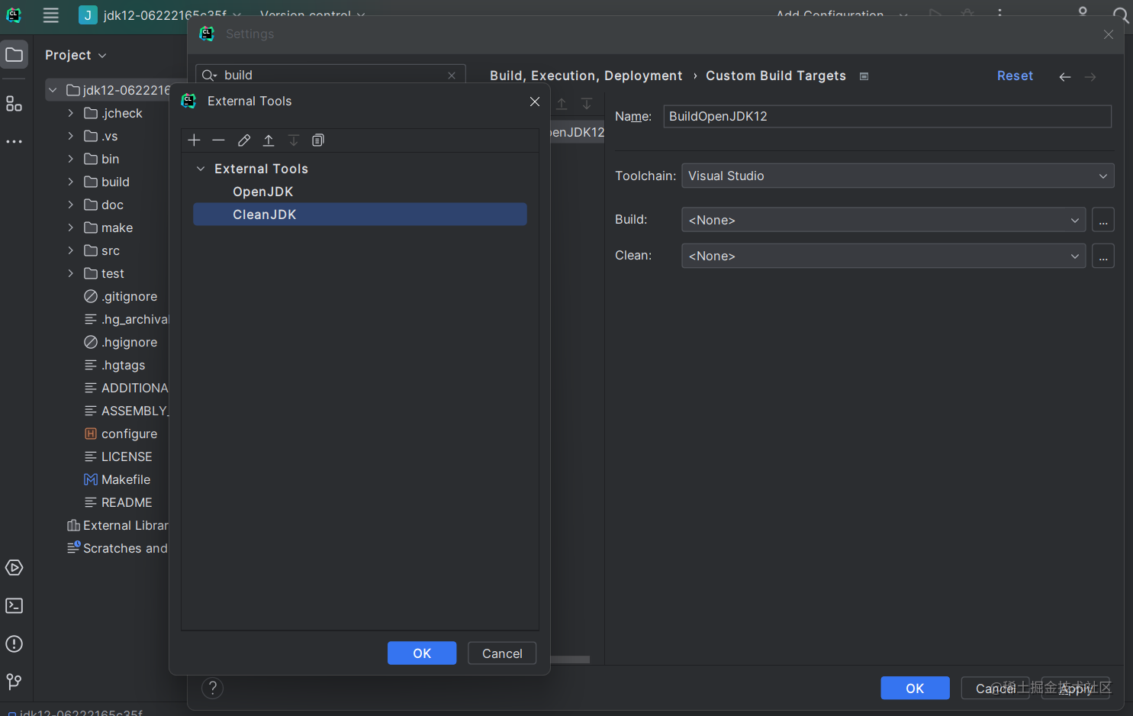Move selected tool up in External Tools

269,140
